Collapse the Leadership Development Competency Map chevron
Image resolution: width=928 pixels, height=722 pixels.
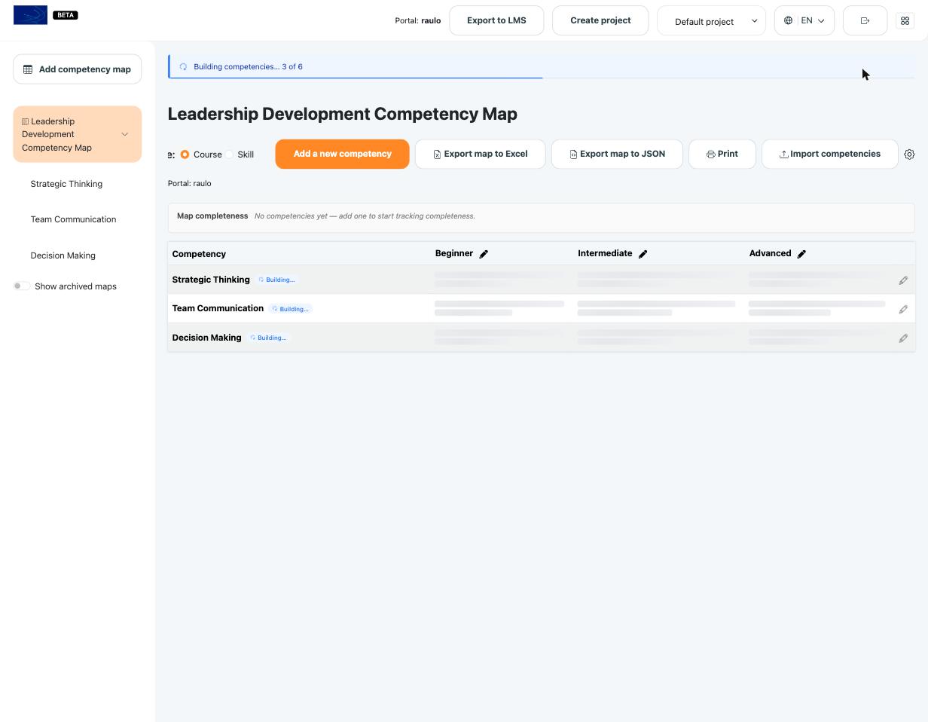125,134
